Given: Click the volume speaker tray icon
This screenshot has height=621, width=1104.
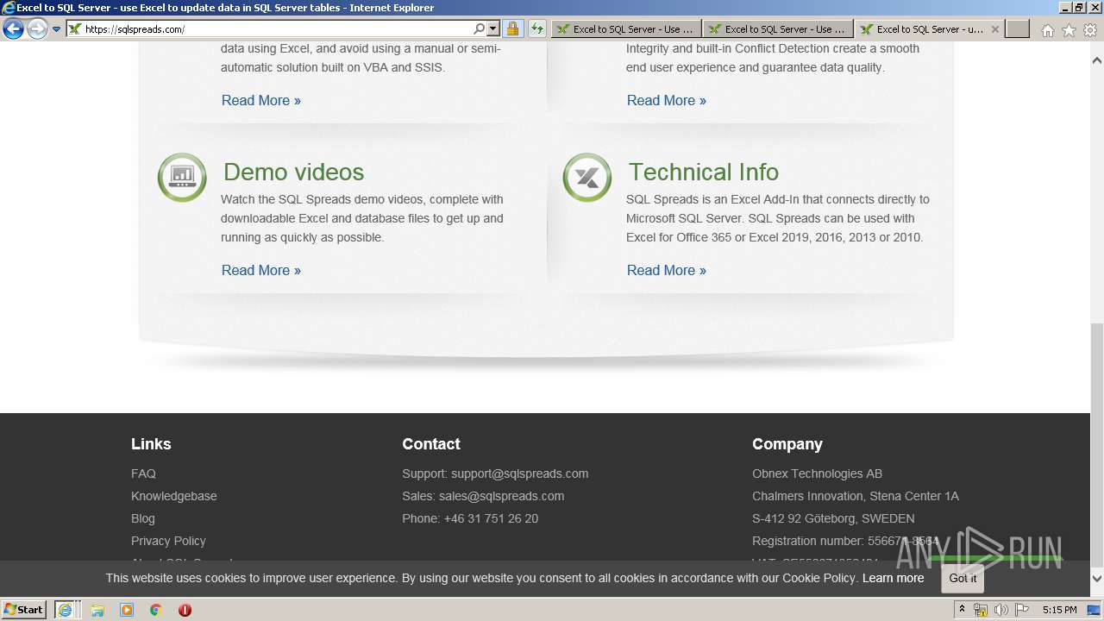Looking at the screenshot, I should click(x=1001, y=610).
